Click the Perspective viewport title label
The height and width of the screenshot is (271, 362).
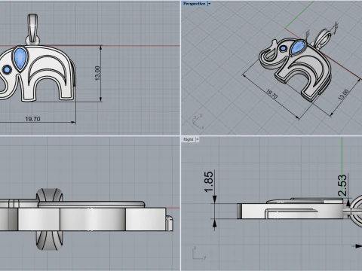click(x=194, y=4)
